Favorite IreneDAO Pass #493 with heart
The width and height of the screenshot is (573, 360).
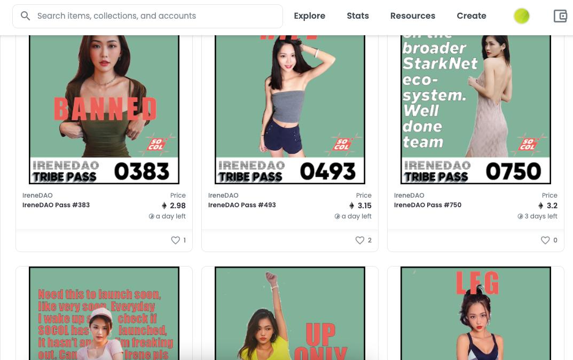[359, 240]
